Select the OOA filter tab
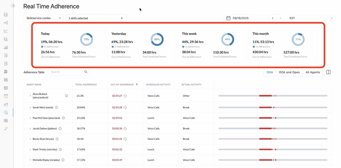Screen dimensions: 341x168 coord(270,72)
